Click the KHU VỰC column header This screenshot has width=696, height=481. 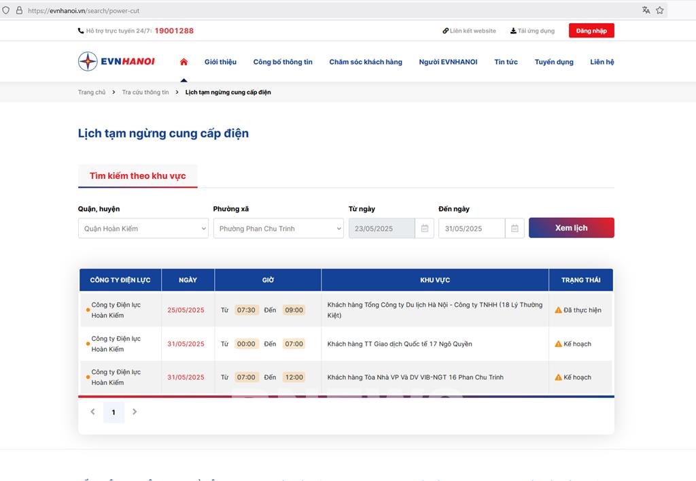coord(435,280)
